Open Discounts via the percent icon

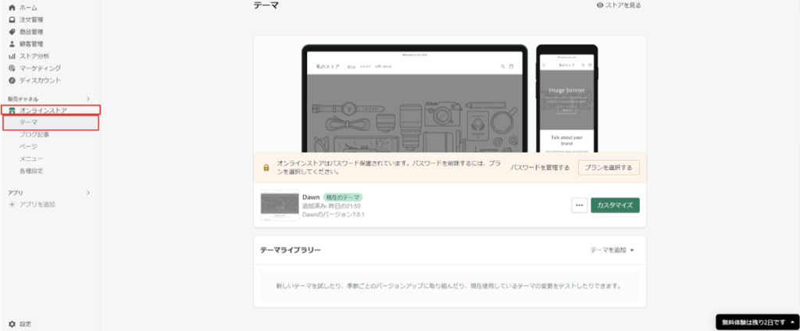pyautogui.click(x=12, y=80)
